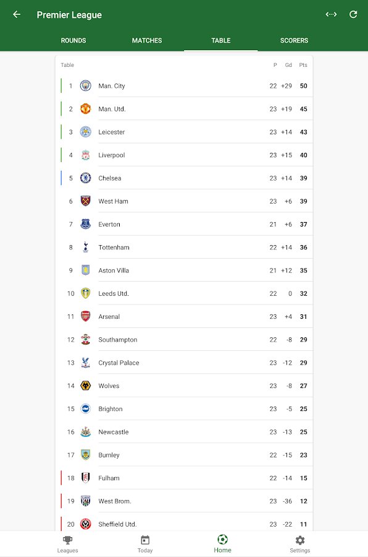Viewport: 368px width, 557px height.
Task: Tap the expand-width arrows icon
Action: [331, 15]
